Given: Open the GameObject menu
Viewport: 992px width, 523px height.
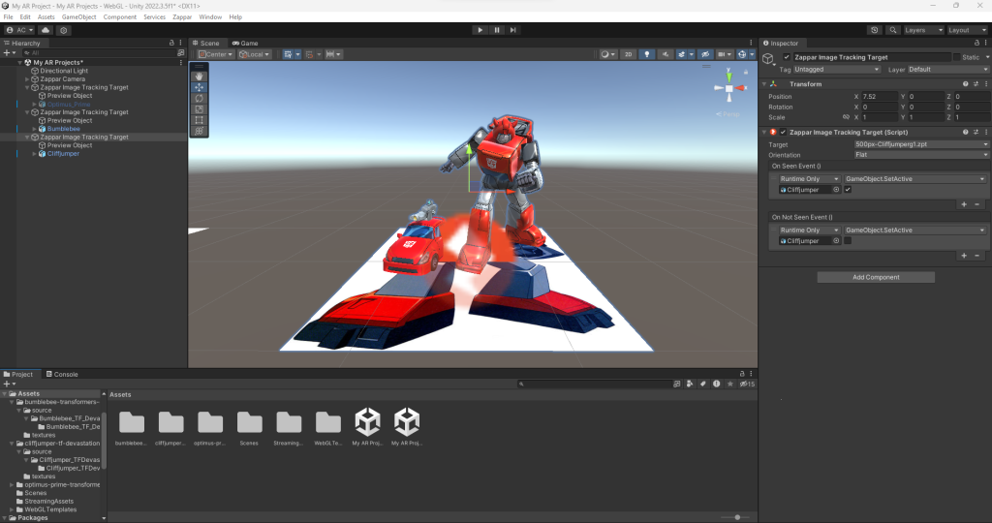Looking at the screenshot, I should pos(77,17).
